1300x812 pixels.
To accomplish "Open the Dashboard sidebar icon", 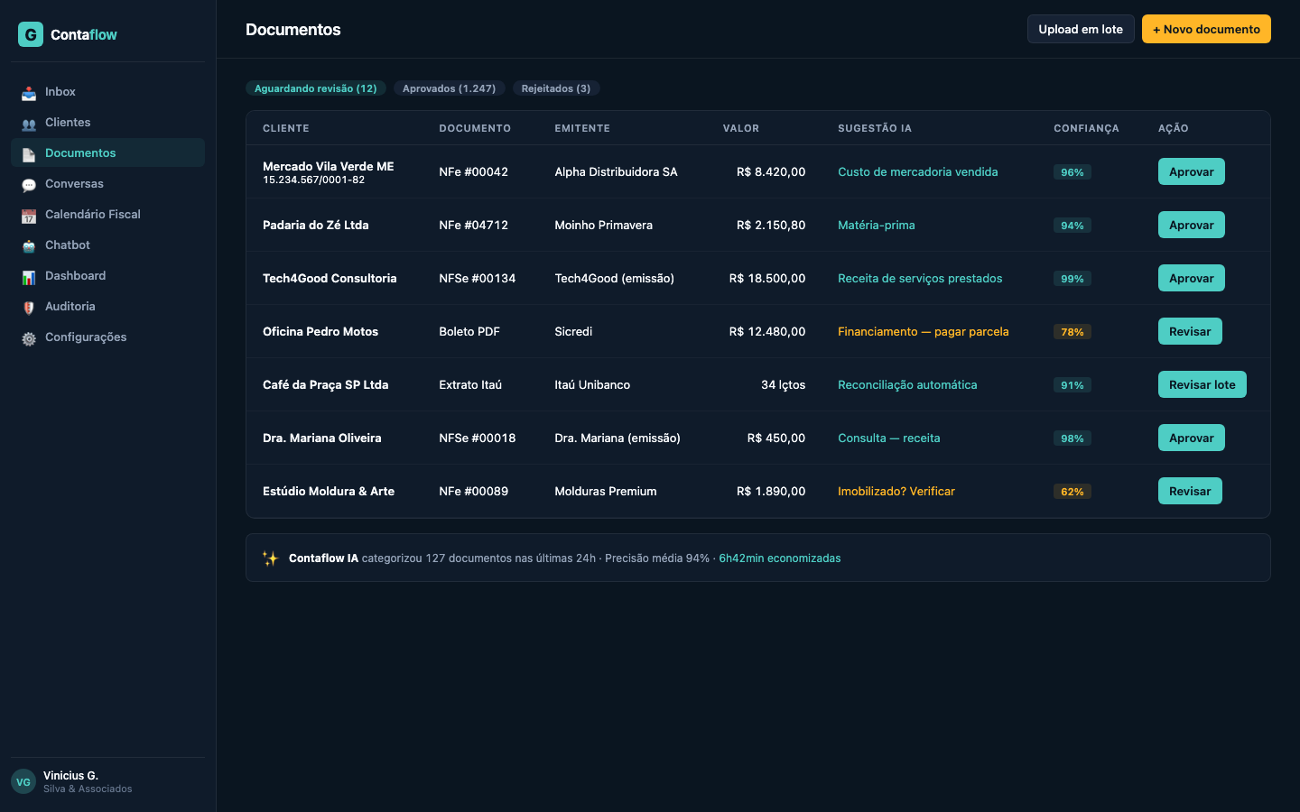I will tap(27, 275).
